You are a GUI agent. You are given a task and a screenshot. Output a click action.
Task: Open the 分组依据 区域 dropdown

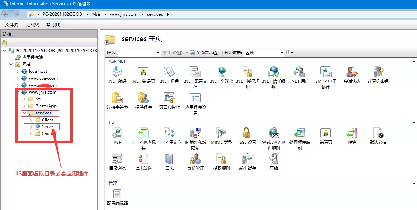[264, 53]
